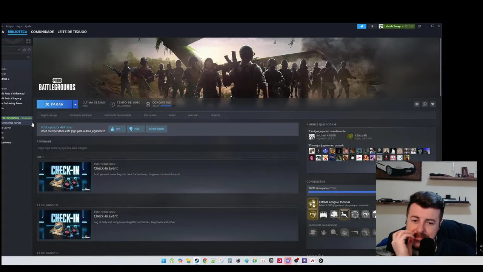Image resolution: width=483 pixels, height=272 pixels.
Task: Open Mercado link
Action: point(193,115)
